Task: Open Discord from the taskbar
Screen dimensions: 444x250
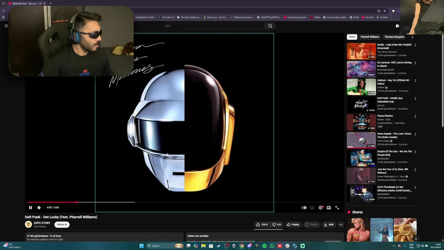Action: pos(249,246)
